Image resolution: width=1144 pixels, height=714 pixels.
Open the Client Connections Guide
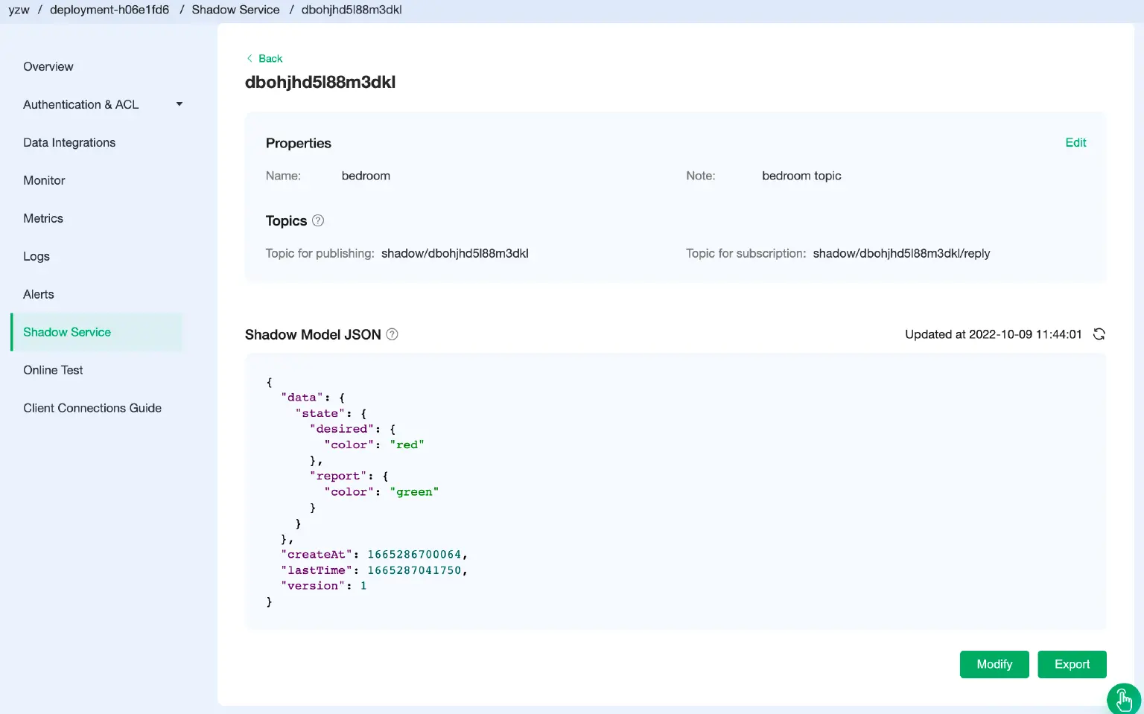(92, 408)
